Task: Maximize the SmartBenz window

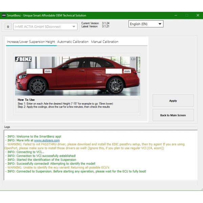Action: [186, 15]
